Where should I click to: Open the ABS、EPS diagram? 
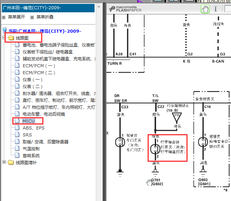tap(33, 128)
